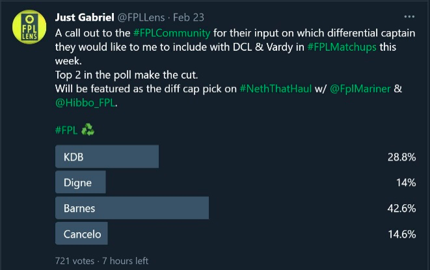Visit the @FplMariner mention
Image resolution: width=430 pixels, height=270 pixels.
pyautogui.click(x=360, y=89)
